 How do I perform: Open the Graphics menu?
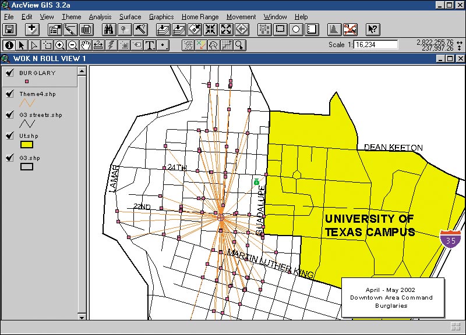coord(161,17)
